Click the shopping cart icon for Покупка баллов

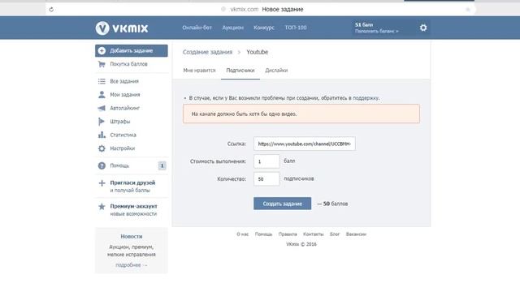coord(102,64)
